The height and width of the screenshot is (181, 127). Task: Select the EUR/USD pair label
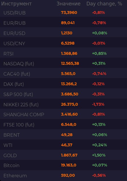14,33
